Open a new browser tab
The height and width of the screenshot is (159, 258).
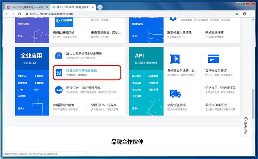[x=100, y=7]
